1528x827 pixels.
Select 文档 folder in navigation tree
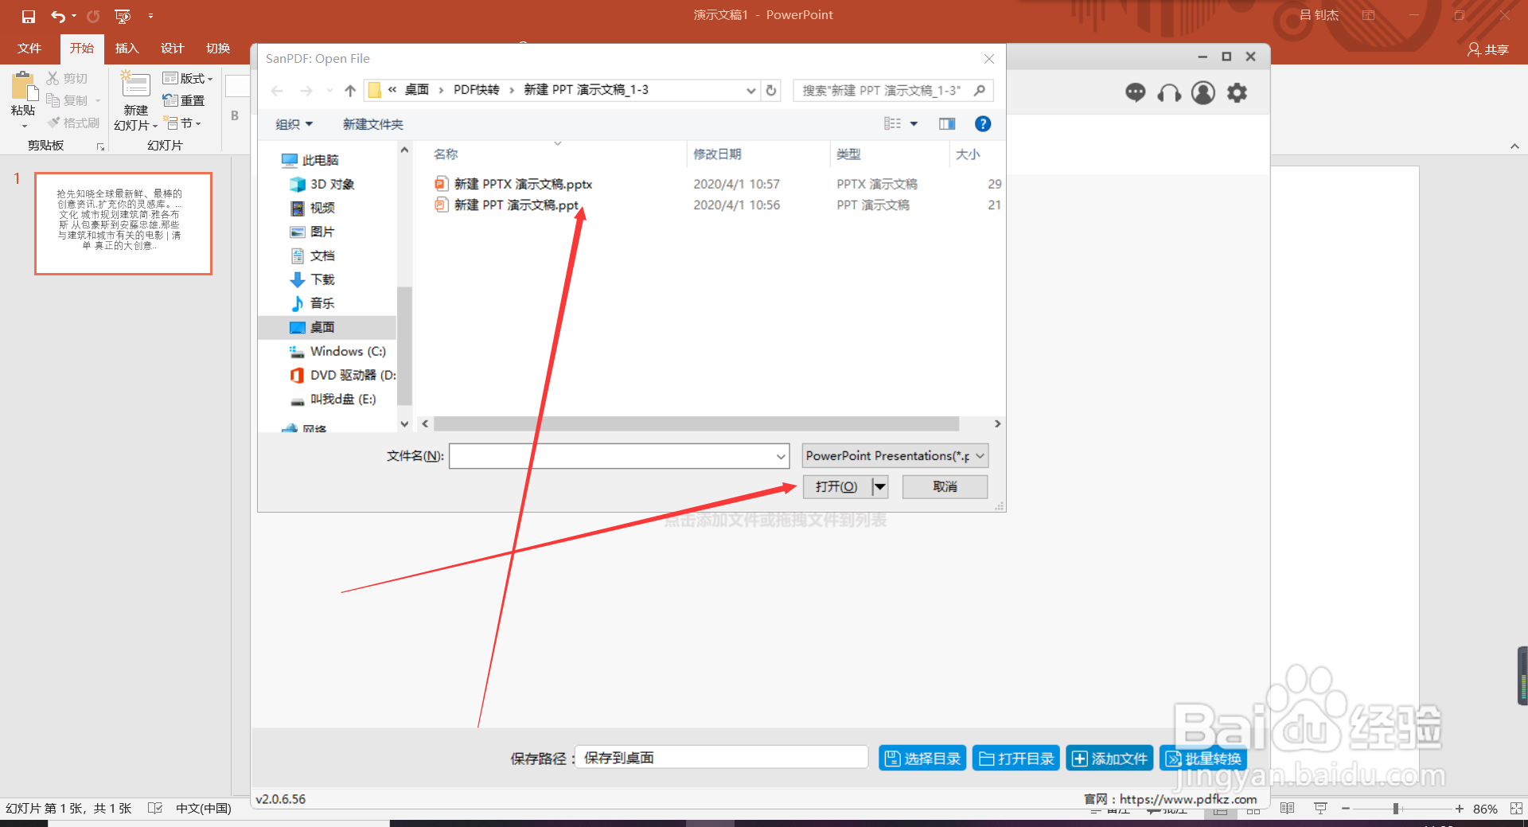click(x=312, y=256)
